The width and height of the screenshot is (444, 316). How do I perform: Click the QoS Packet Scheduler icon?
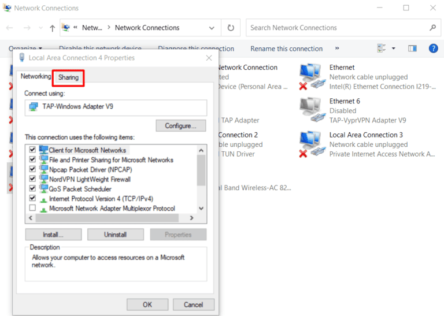point(43,188)
